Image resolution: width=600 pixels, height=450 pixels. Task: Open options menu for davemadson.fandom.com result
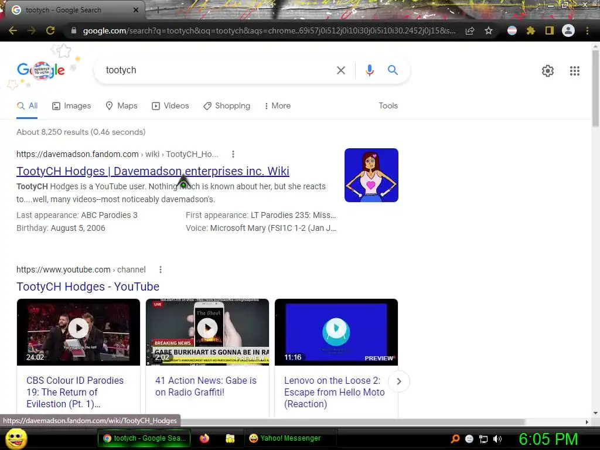coord(233,154)
